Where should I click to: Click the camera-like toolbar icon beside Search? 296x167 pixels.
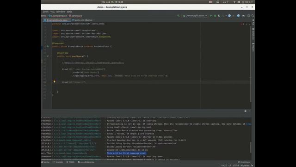click(x=244, y=16)
